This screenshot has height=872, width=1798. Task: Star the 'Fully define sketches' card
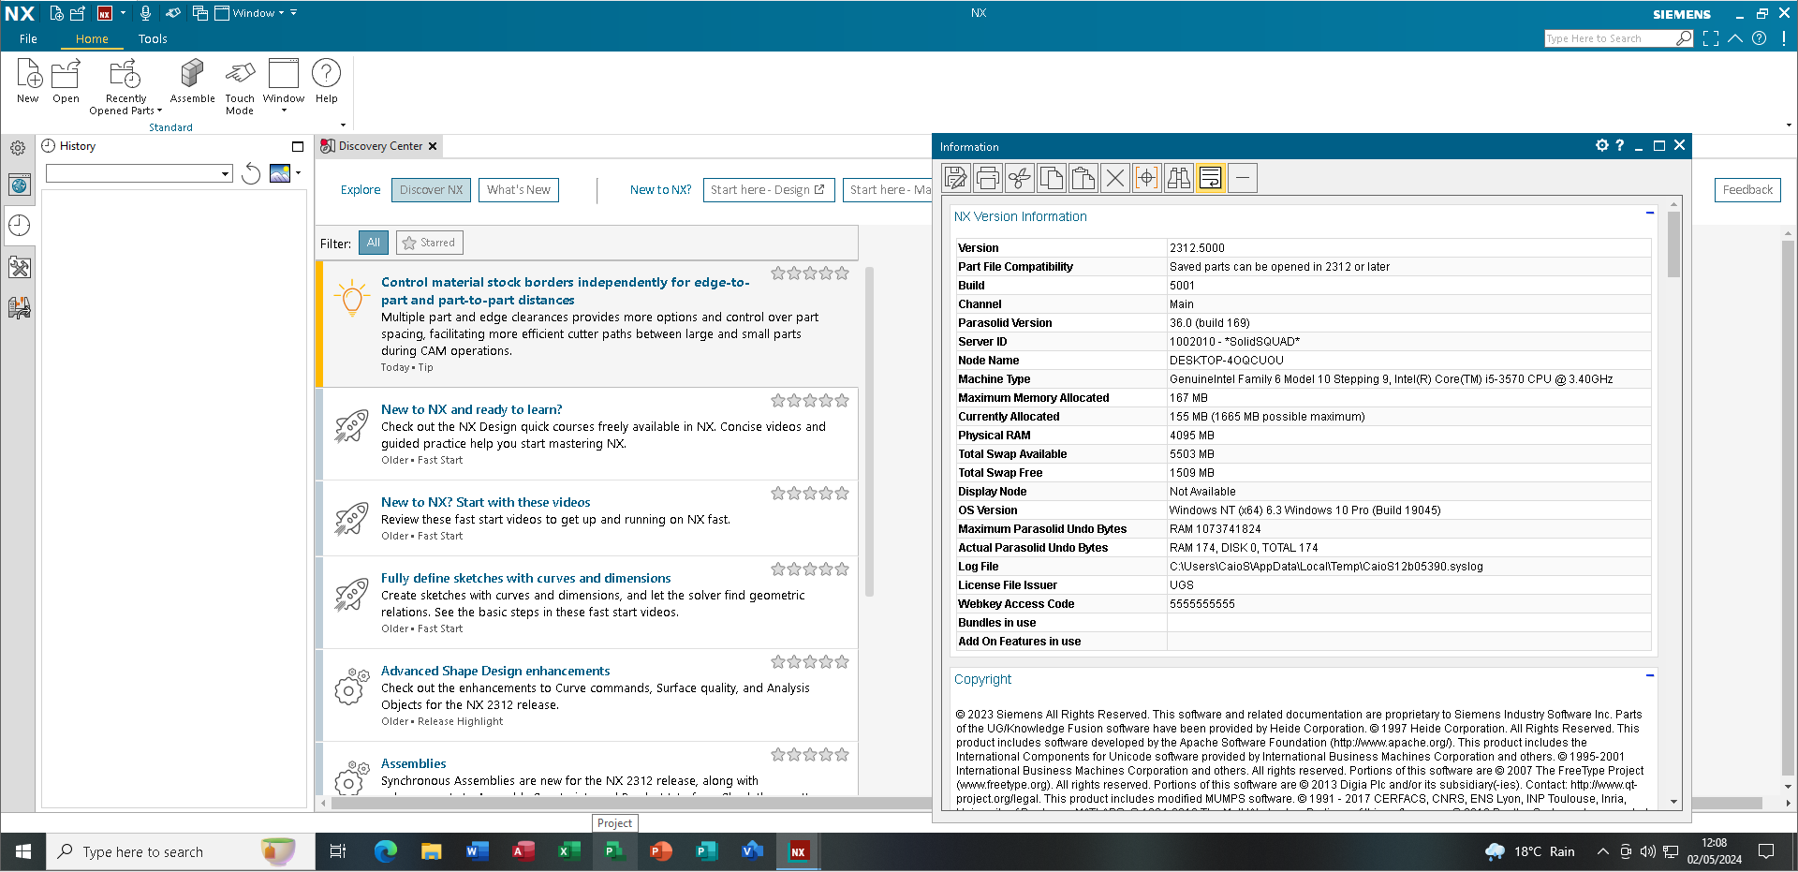810,569
